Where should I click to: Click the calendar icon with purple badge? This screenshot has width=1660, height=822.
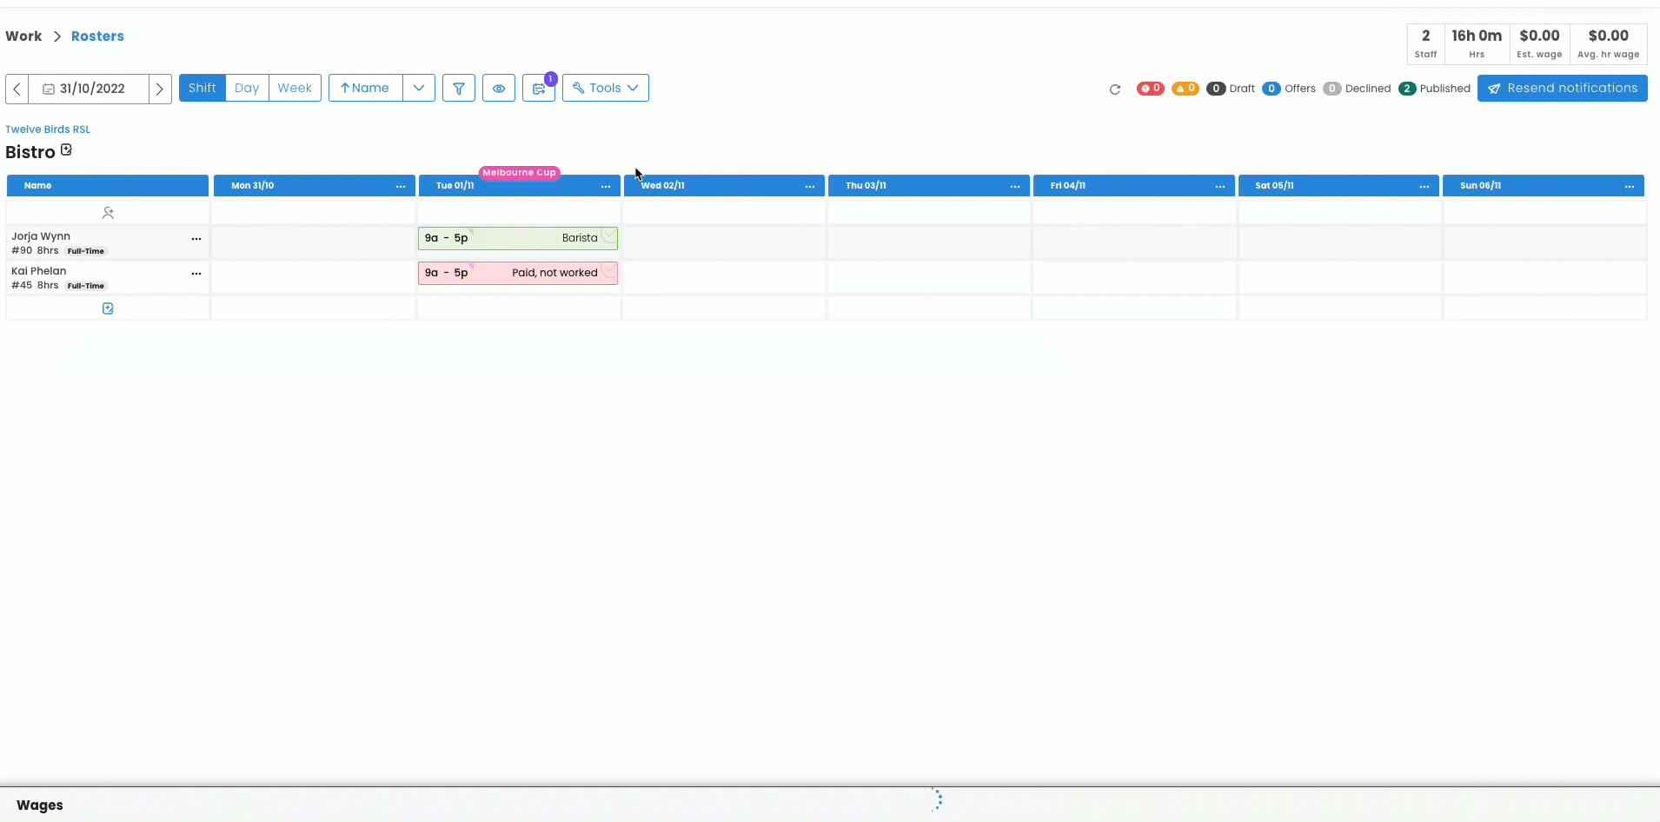click(539, 89)
